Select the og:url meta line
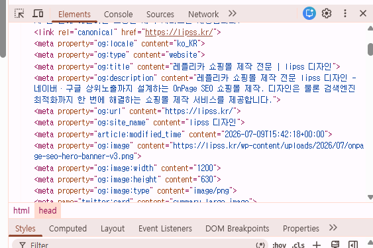This screenshot has width=373, height=248. tap(138, 111)
